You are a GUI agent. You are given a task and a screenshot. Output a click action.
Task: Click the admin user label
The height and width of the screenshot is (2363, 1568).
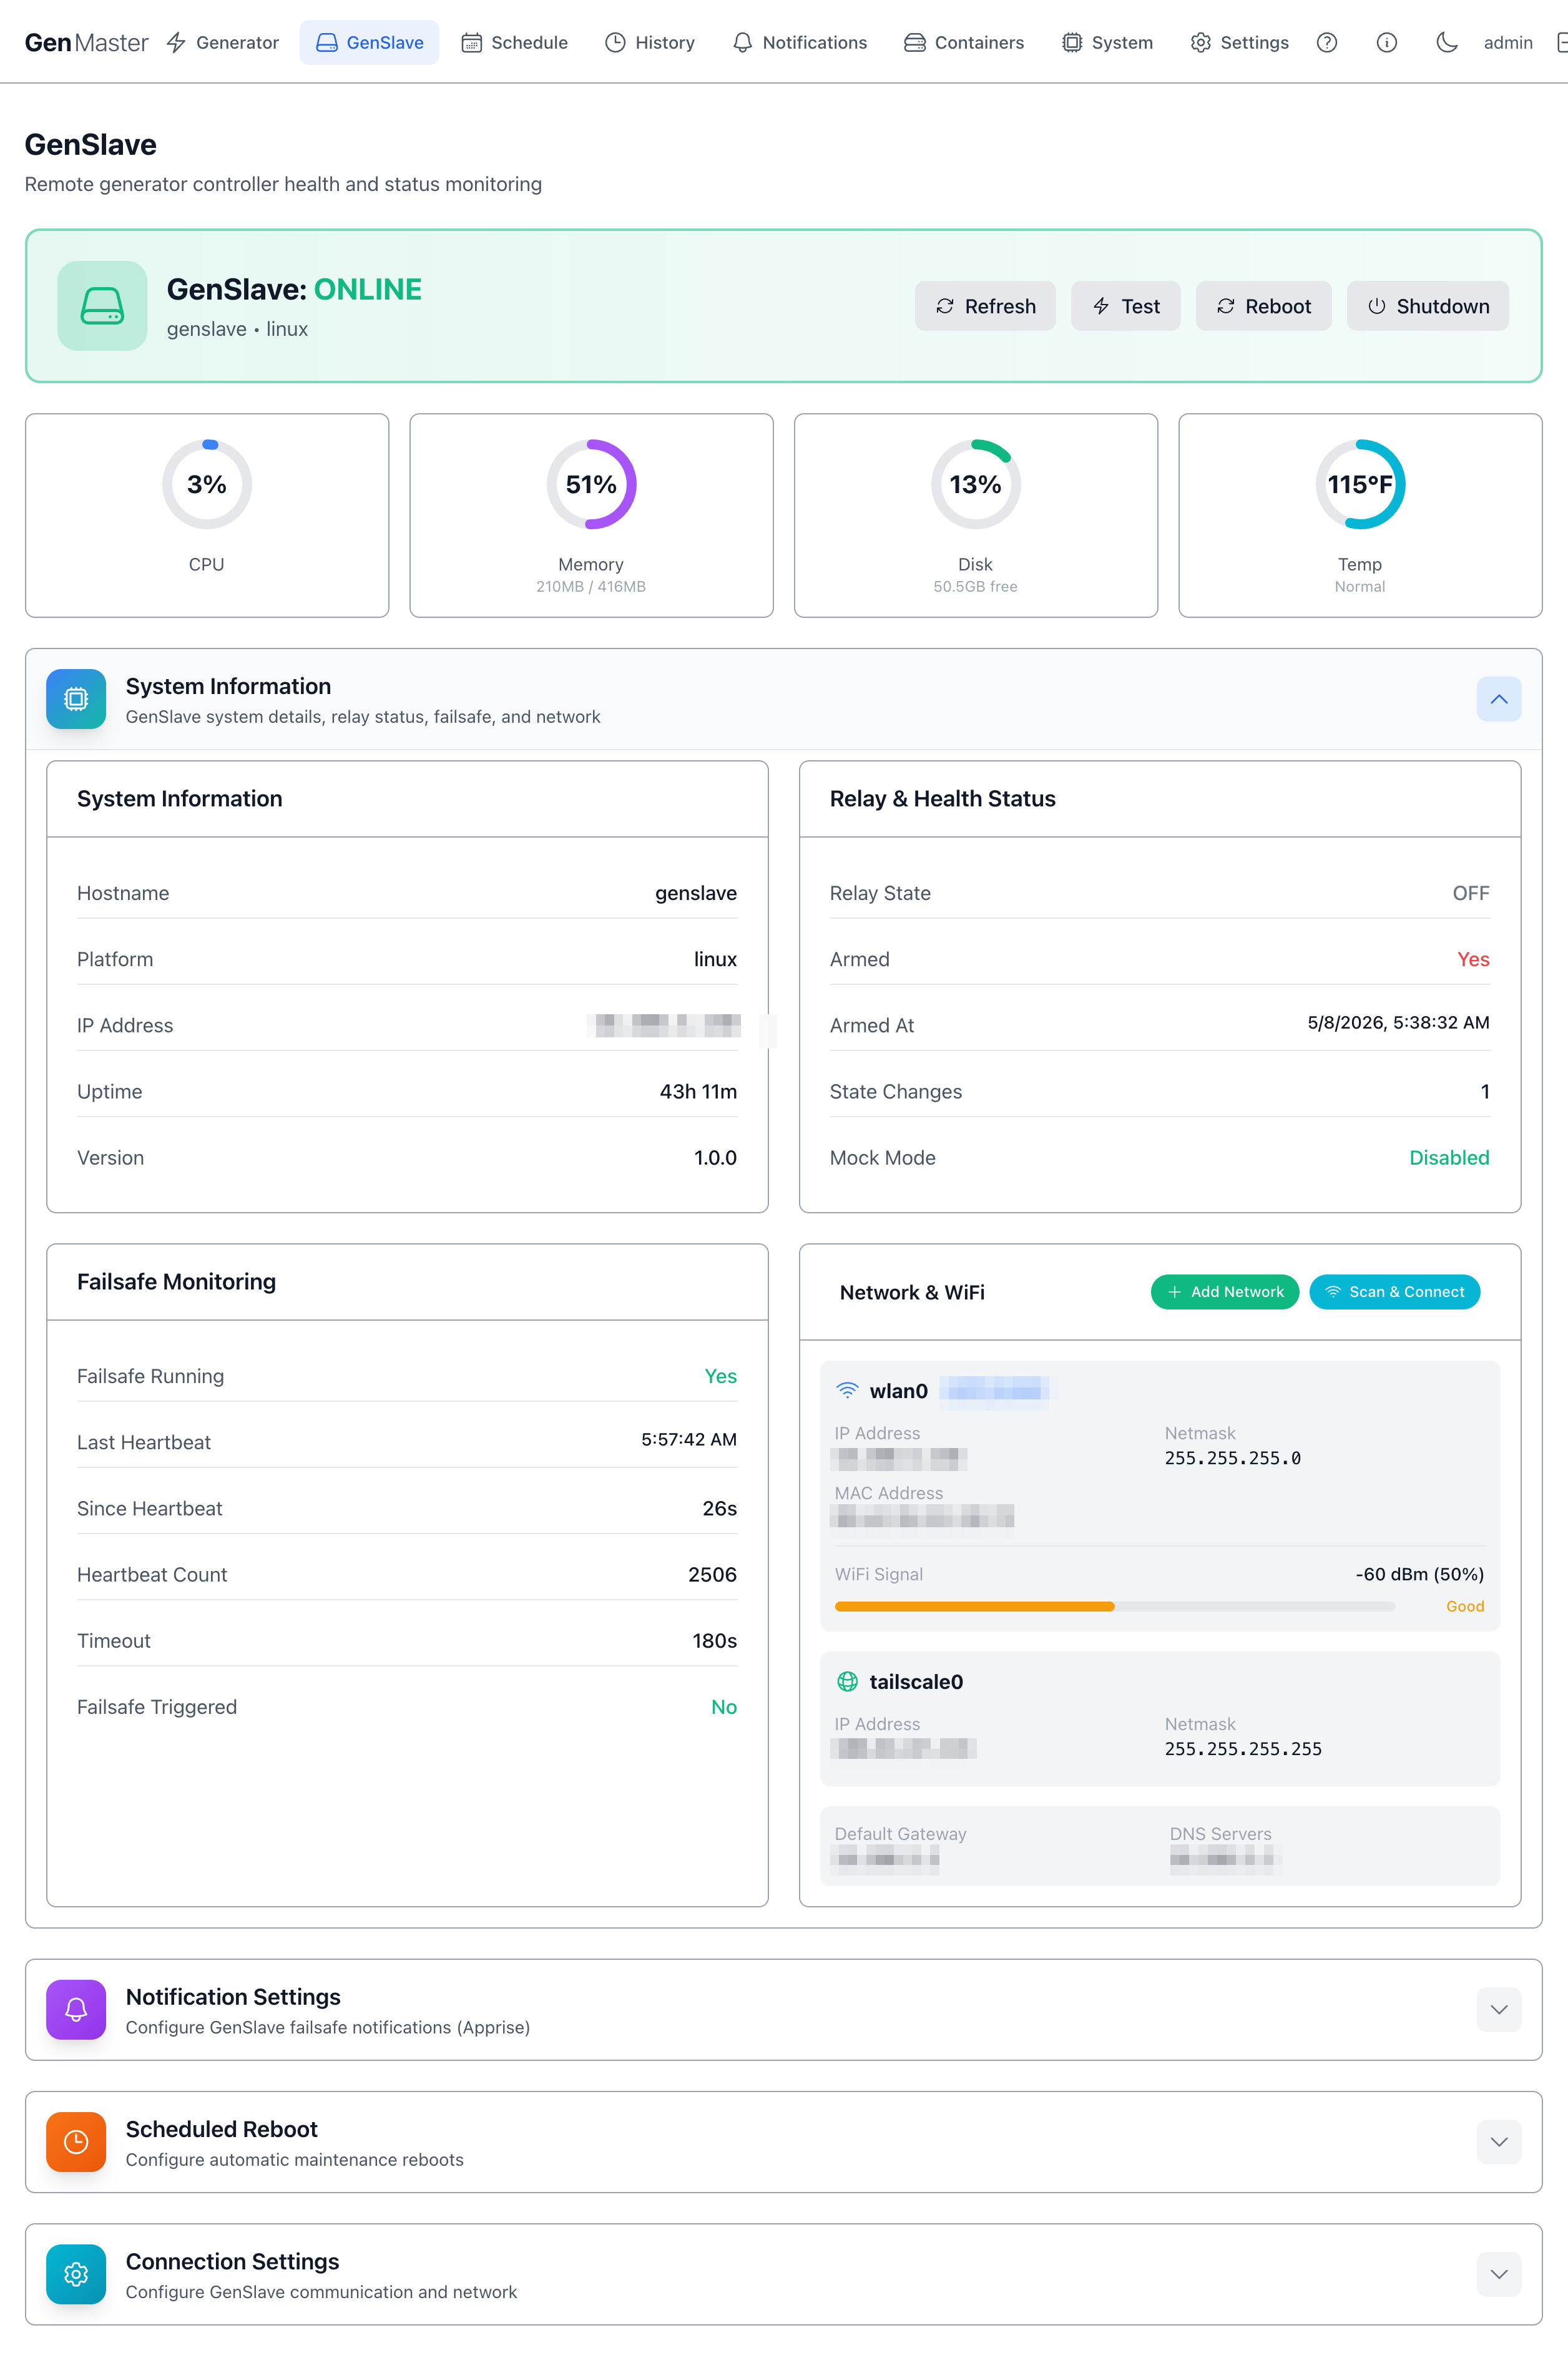[x=1507, y=42]
